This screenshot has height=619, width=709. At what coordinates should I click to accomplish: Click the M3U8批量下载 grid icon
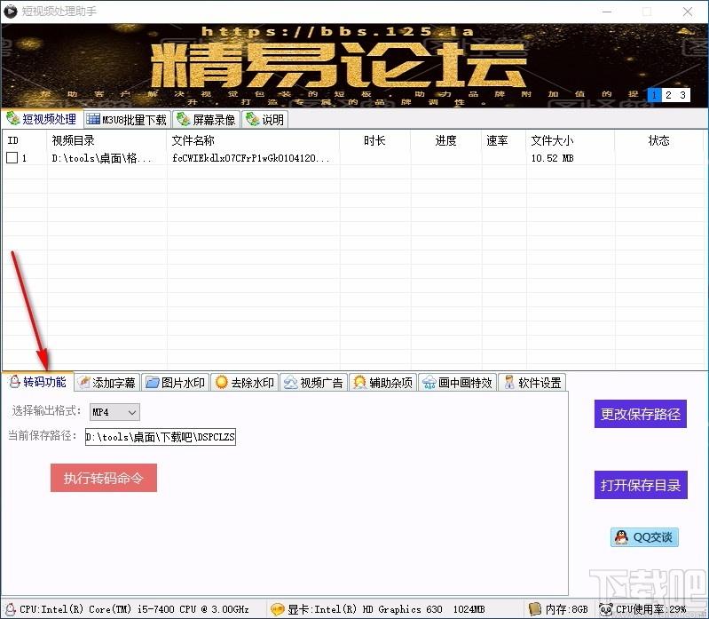(x=93, y=119)
